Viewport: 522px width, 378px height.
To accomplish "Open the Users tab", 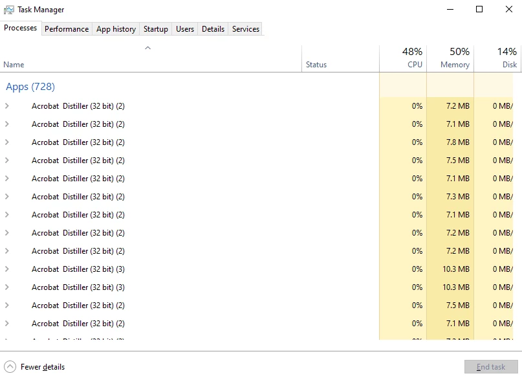I will 185,29.
